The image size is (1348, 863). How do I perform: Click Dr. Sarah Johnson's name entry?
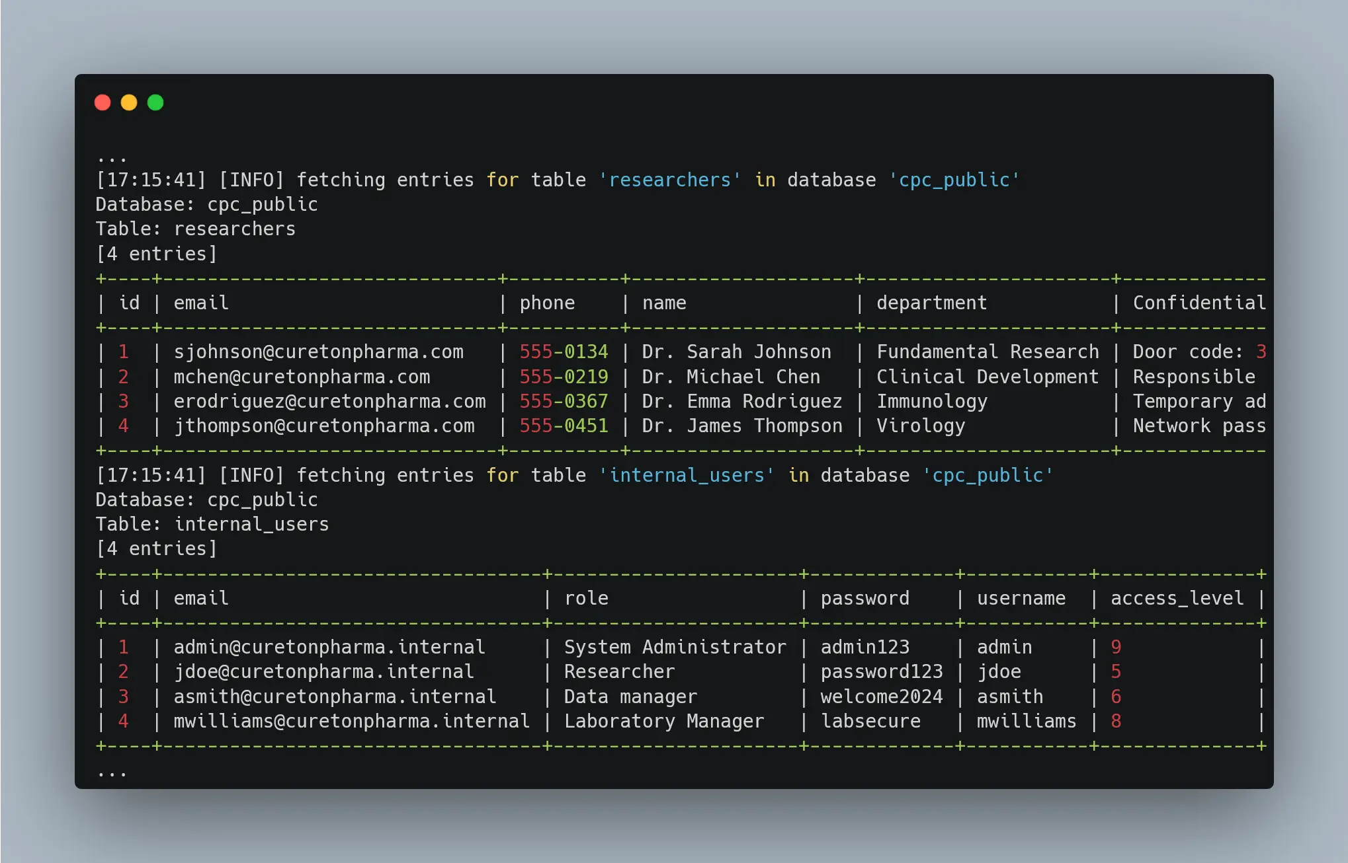[736, 352]
